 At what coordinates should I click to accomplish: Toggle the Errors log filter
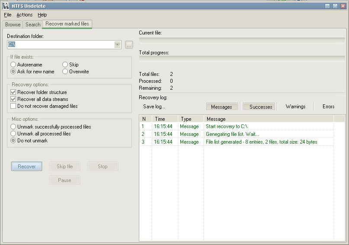pyautogui.click(x=329, y=107)
